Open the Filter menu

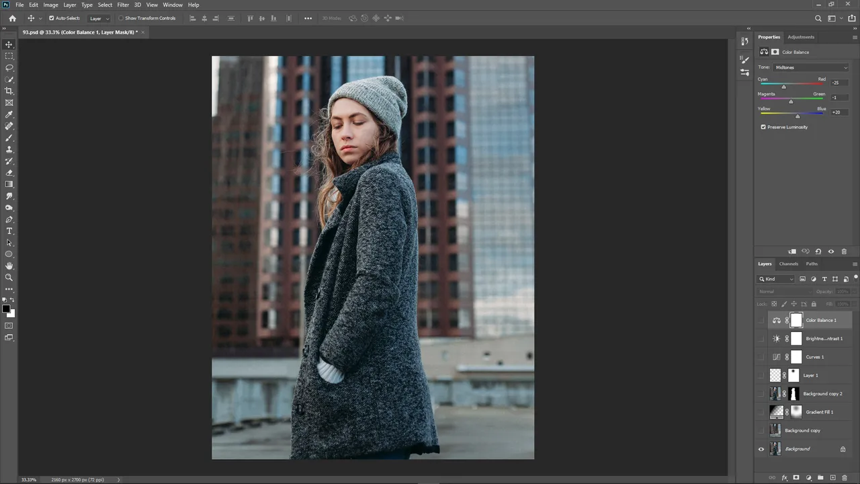tap(123, 5)
